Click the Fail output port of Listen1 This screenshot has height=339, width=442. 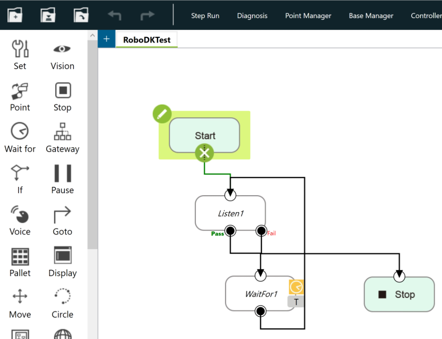pos(261,231)
